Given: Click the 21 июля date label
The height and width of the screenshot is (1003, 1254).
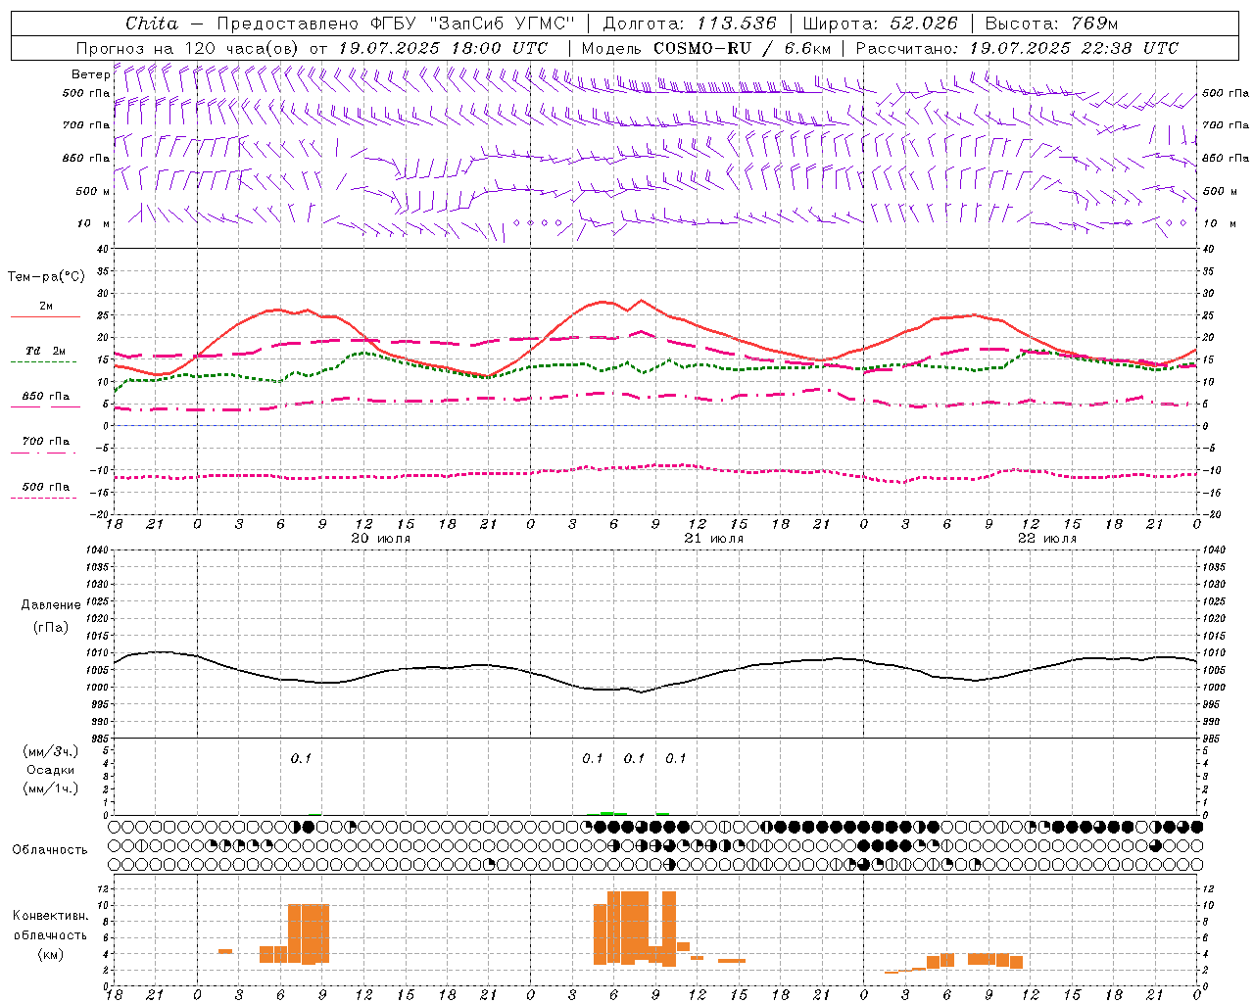Looking at the screenshot, I should pyautogui.click(x=714, y=538).
